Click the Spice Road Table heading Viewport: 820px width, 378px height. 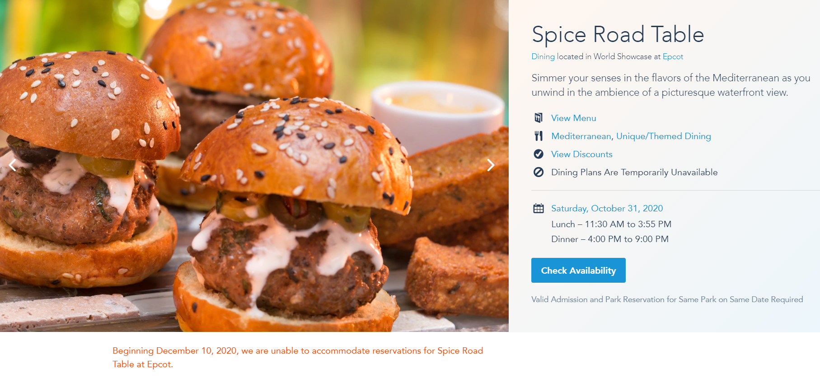618,34
